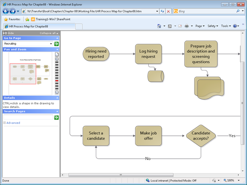This screenshot has width=247, height=185.
Task: Open the Home button dropdown arrow
Action: pos(164,26)
